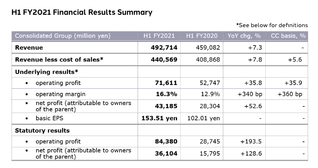The width and height of the screenshot is (318, 168).
Task: Select the +340 bp YoY cell
Action: 250,94
